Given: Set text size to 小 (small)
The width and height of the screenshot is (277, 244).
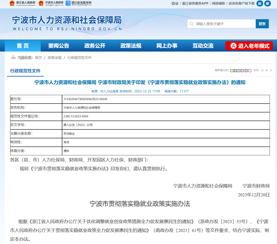Looking at the screenshot, I should [271, 71].
